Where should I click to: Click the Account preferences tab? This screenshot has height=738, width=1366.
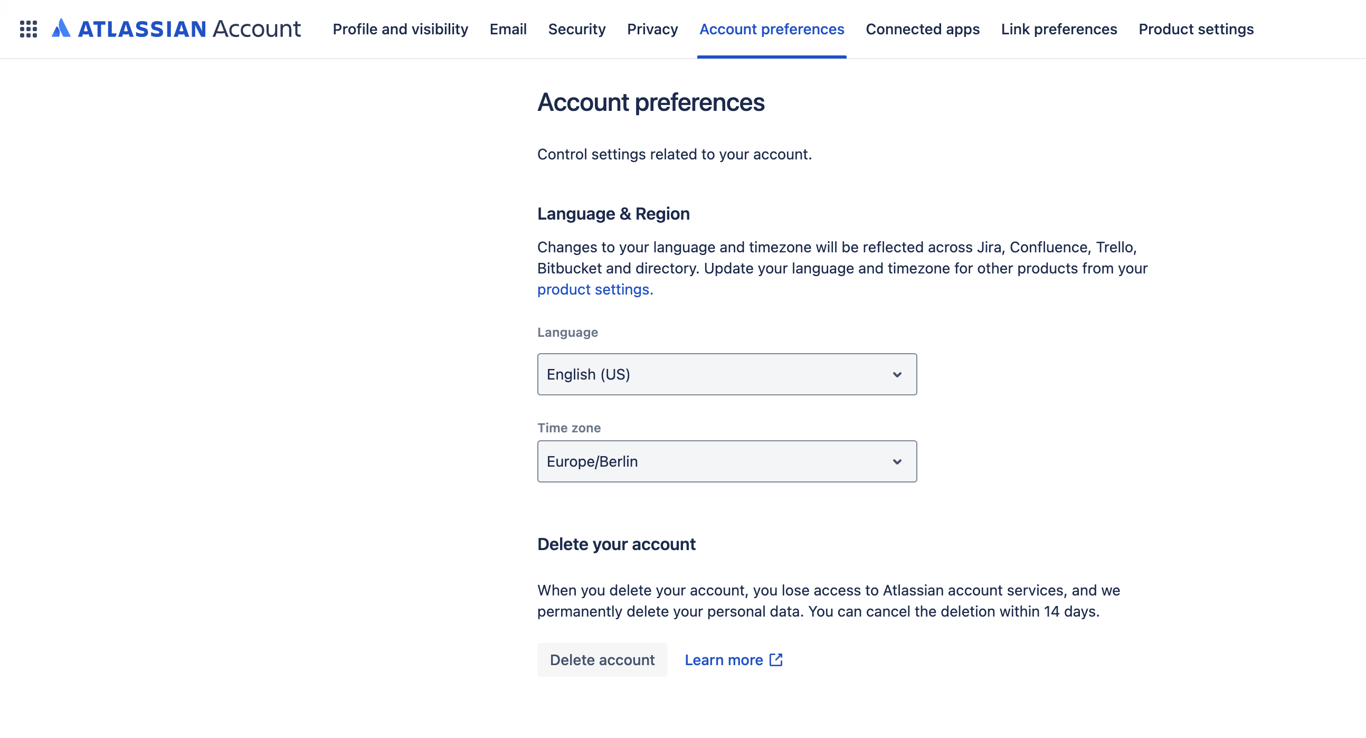pos(772,29)
